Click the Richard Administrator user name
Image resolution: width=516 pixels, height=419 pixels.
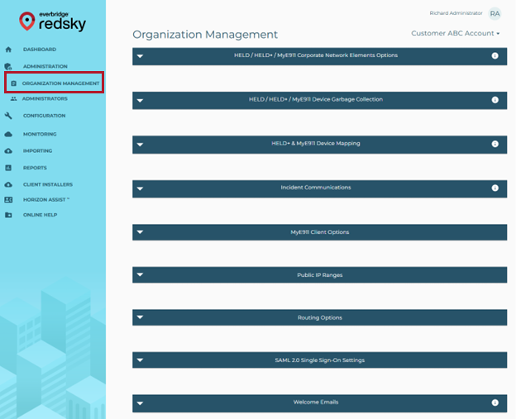click(456, 13)
